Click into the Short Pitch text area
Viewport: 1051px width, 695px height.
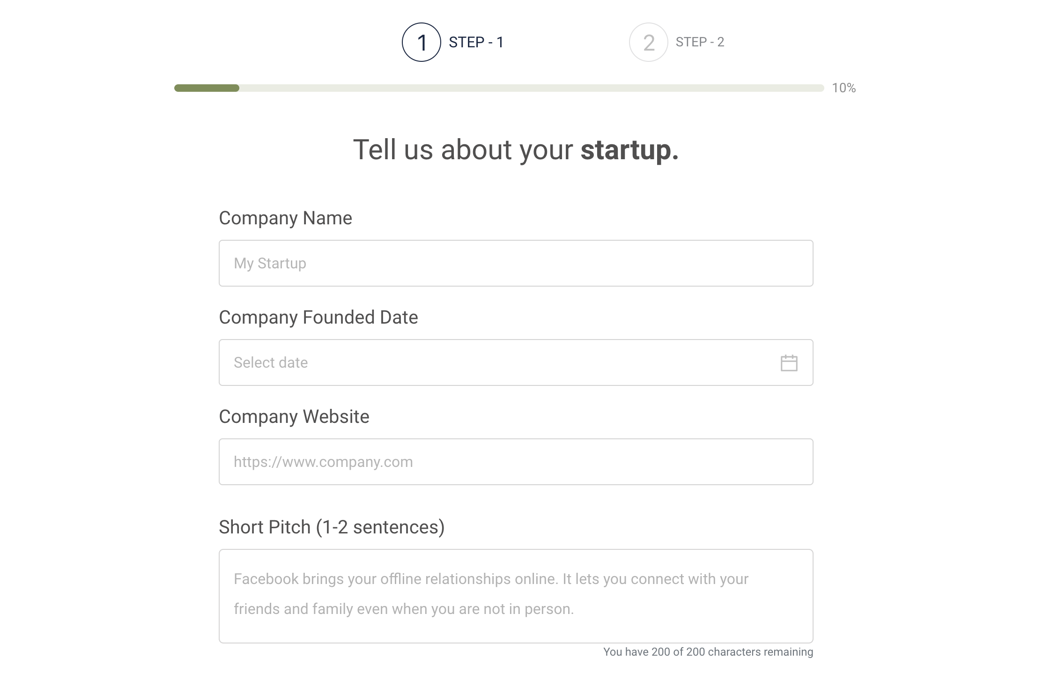click(x=515, y=596)
